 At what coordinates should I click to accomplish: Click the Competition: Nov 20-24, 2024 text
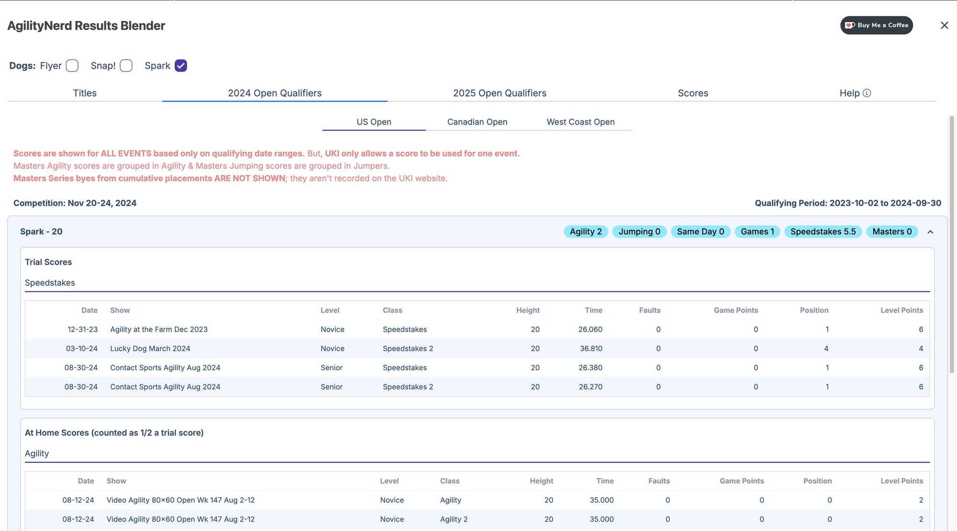[75, 203]
